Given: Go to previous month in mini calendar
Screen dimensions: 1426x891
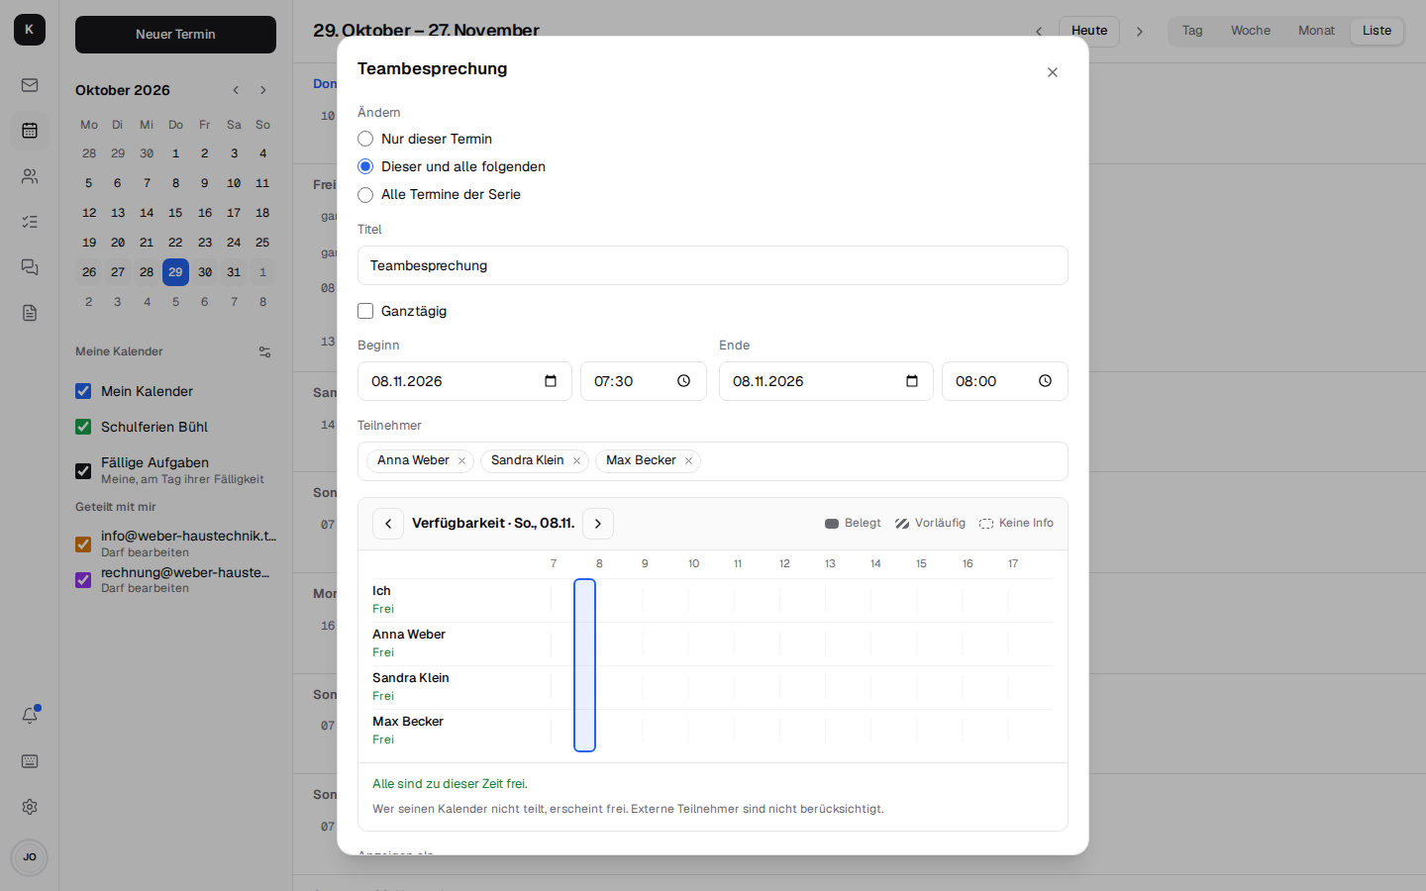Looking at the screenshot, I should tap(236, 90).
